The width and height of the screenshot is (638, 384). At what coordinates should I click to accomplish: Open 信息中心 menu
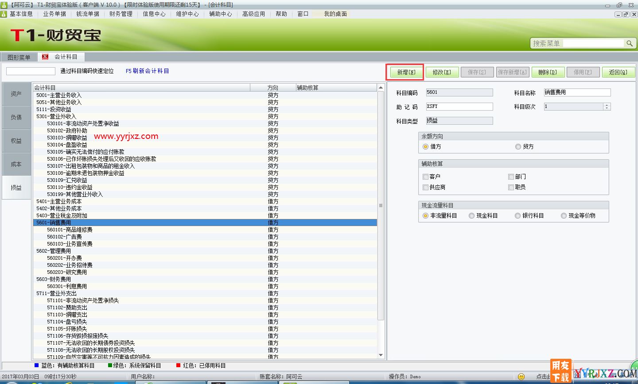[154, 14]
